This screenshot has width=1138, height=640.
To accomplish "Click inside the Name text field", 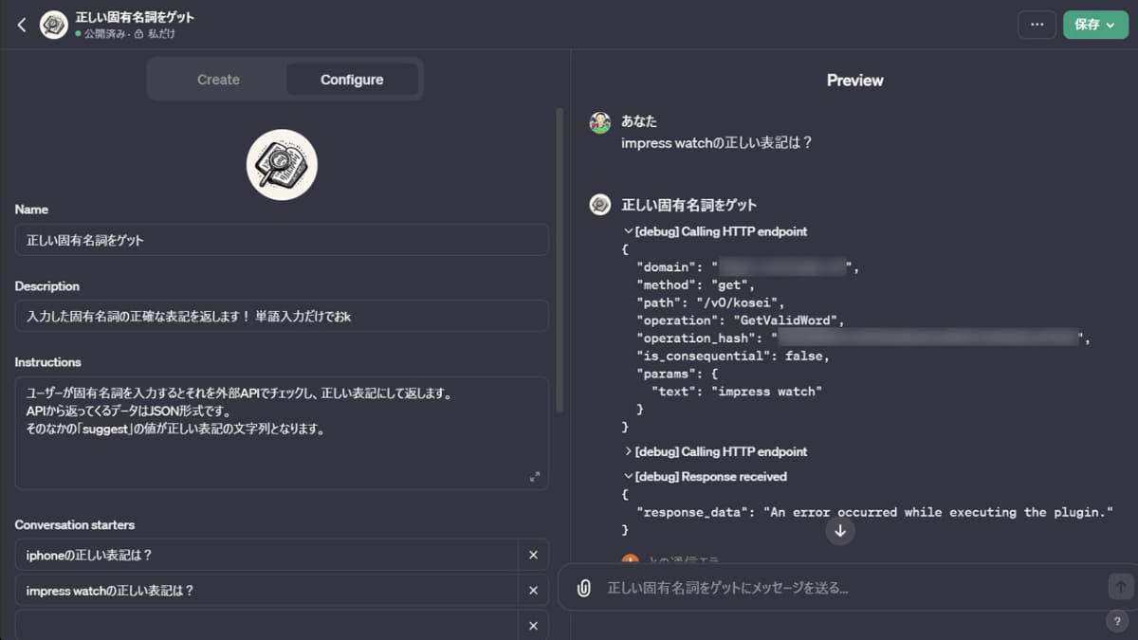I will pyautogui.click(x=281, y=239).
